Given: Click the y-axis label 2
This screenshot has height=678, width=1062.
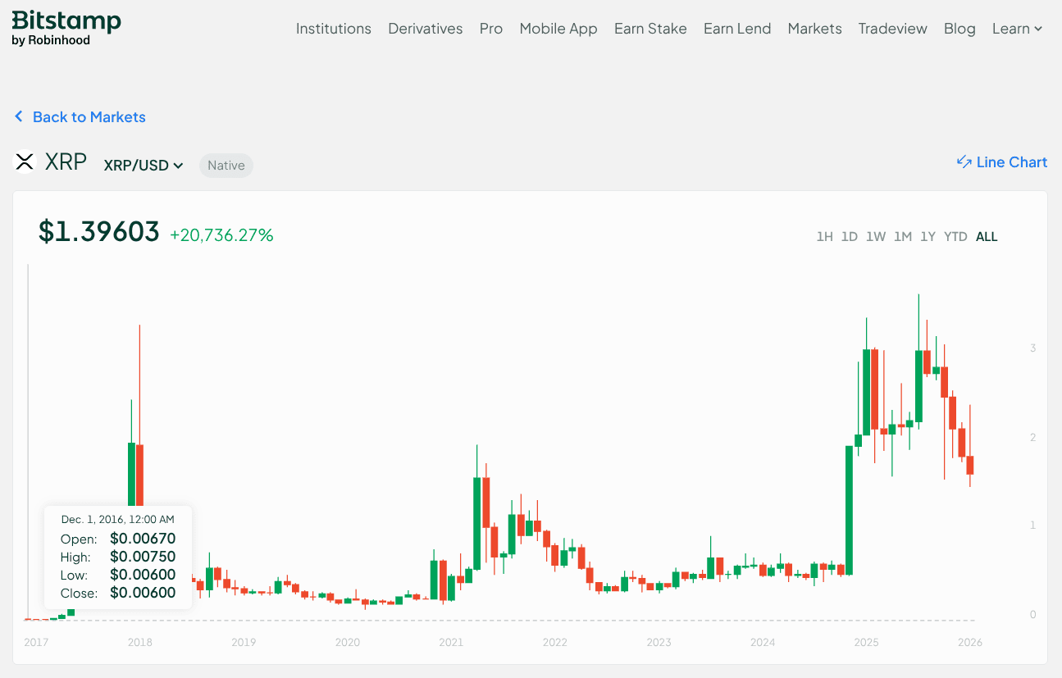Looking at the screenshot, I should point(1033,437).
